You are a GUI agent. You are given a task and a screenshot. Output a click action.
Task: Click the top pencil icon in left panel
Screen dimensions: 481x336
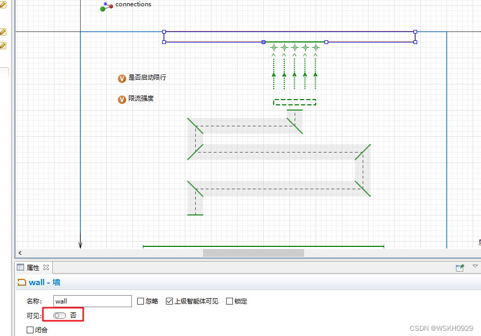tap(3, 5)
